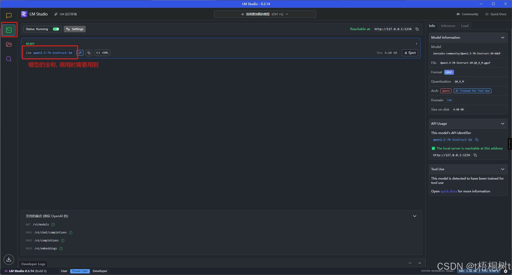Click the http://127.0.0.1:1234 address at top

(393, 29)
